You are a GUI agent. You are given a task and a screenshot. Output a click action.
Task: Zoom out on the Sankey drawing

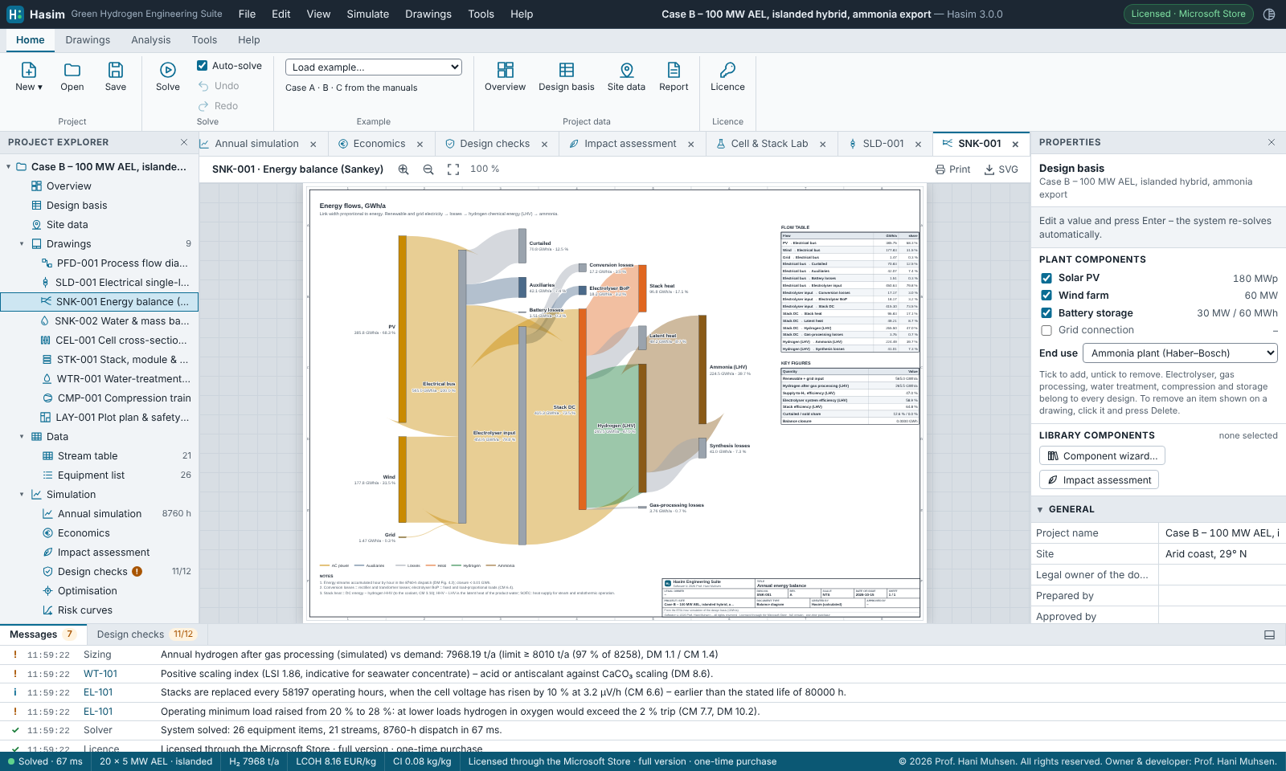point(428,169)
